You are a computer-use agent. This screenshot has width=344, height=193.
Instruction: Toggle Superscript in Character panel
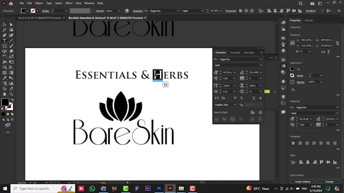pos(235,98)
